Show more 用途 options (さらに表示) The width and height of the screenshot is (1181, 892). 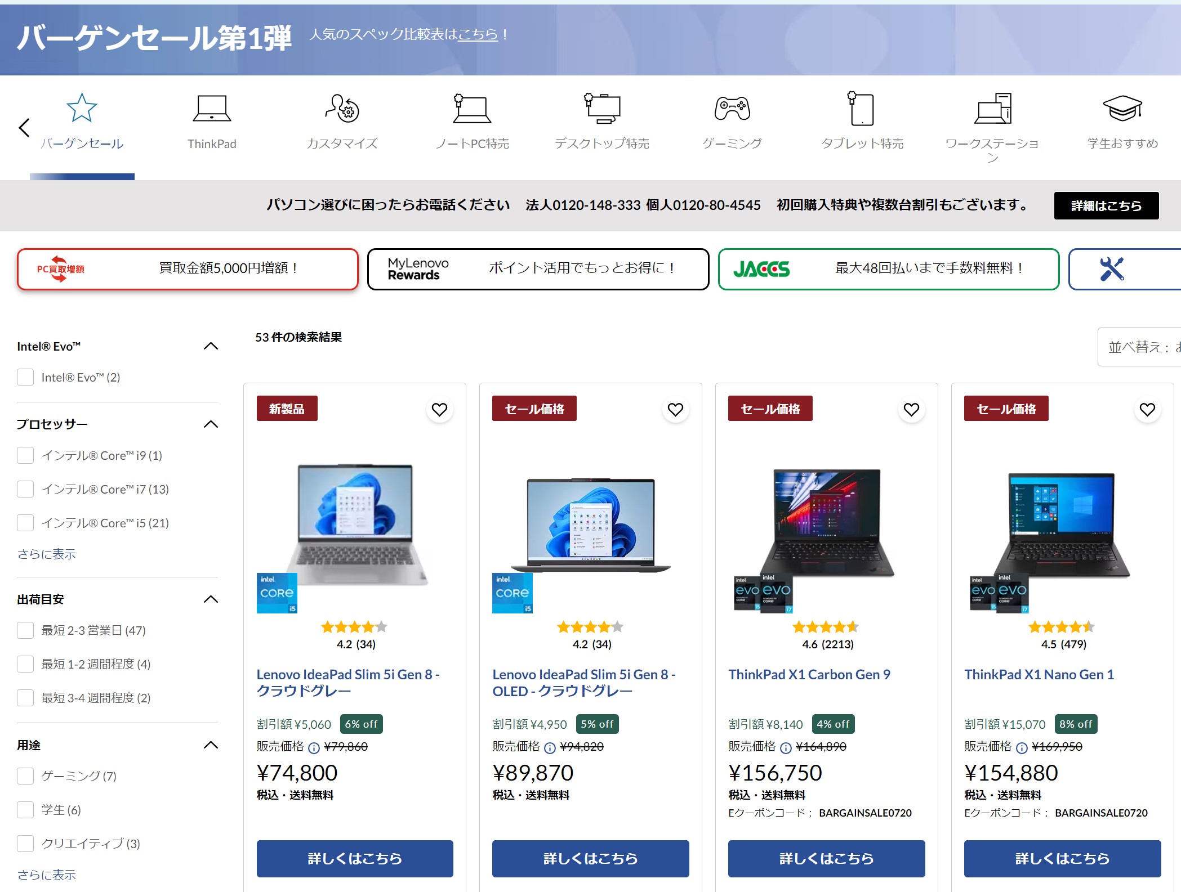(46, 875)
